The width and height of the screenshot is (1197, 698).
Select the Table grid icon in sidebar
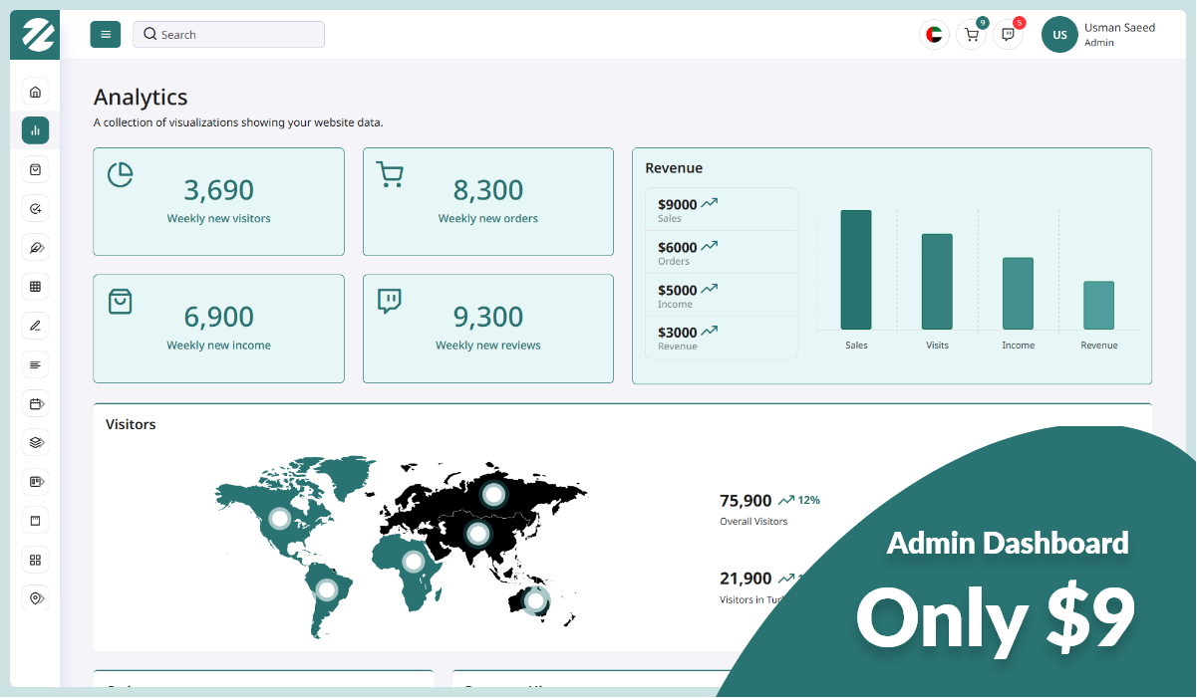(35, 286)
